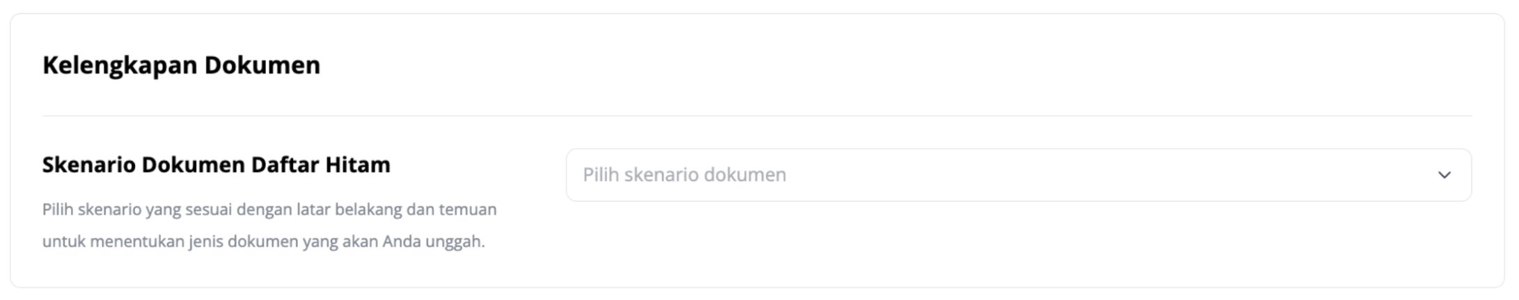Screen dimensions: 1519x300
Task: Select the placeholder text Pilih skenario dokumen
Action: point(684,175)
